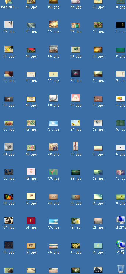Select the 46.jpg striped image icon
126x274 pixels.
click(x=31, y=99)
